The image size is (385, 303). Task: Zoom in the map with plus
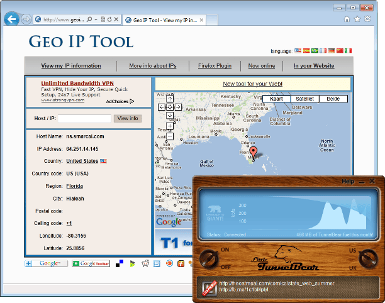coord(170,126)
